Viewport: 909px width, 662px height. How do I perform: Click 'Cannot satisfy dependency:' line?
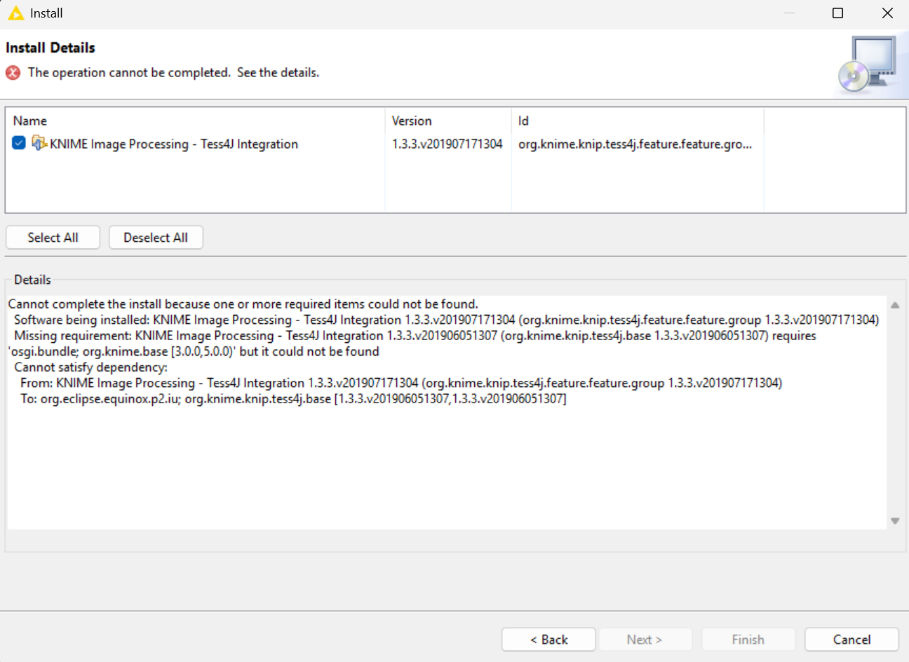click(90, 367)
